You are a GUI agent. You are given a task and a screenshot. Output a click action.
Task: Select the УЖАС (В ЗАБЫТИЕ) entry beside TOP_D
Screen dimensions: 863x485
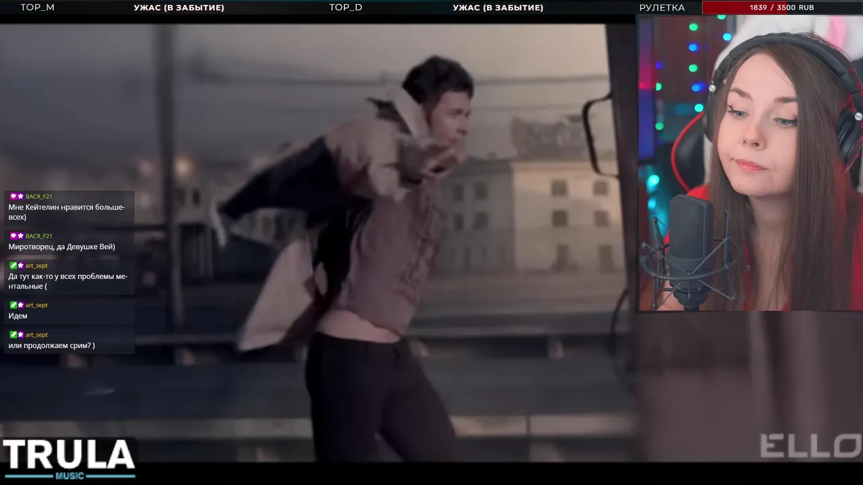[x=498, y=7]
